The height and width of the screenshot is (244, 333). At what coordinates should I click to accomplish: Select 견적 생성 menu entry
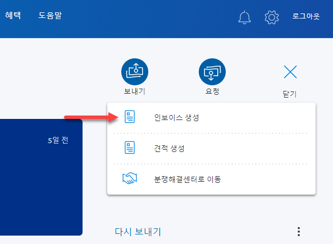211,149
